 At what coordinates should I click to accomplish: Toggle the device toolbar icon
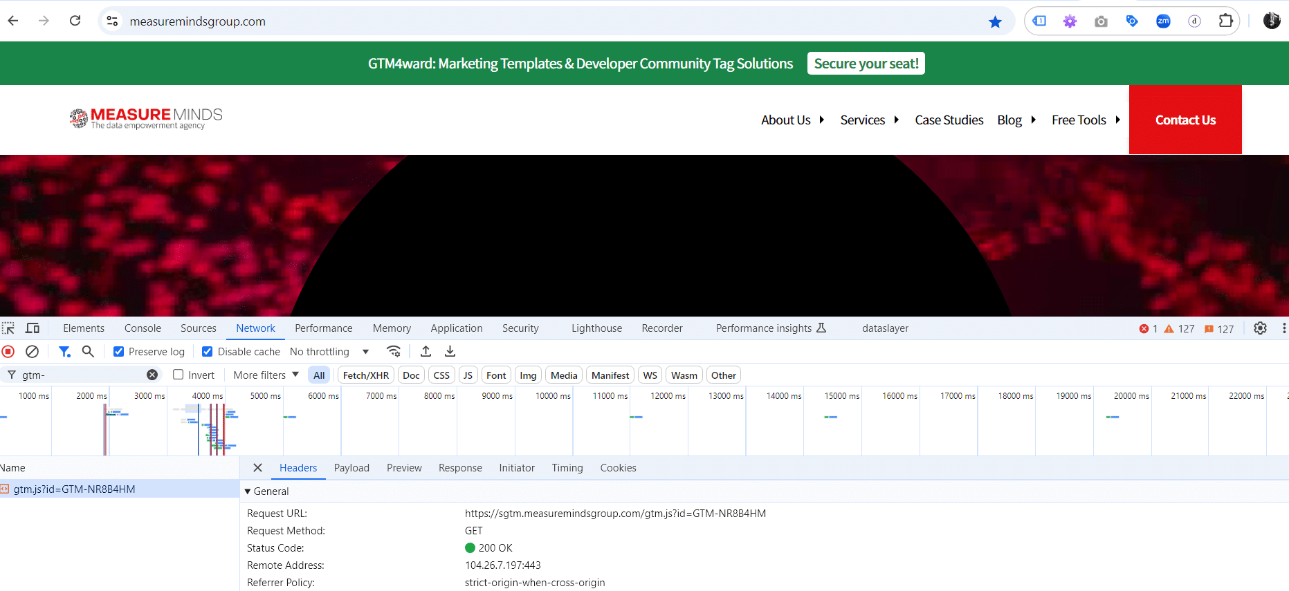click(x=33, y=328)
